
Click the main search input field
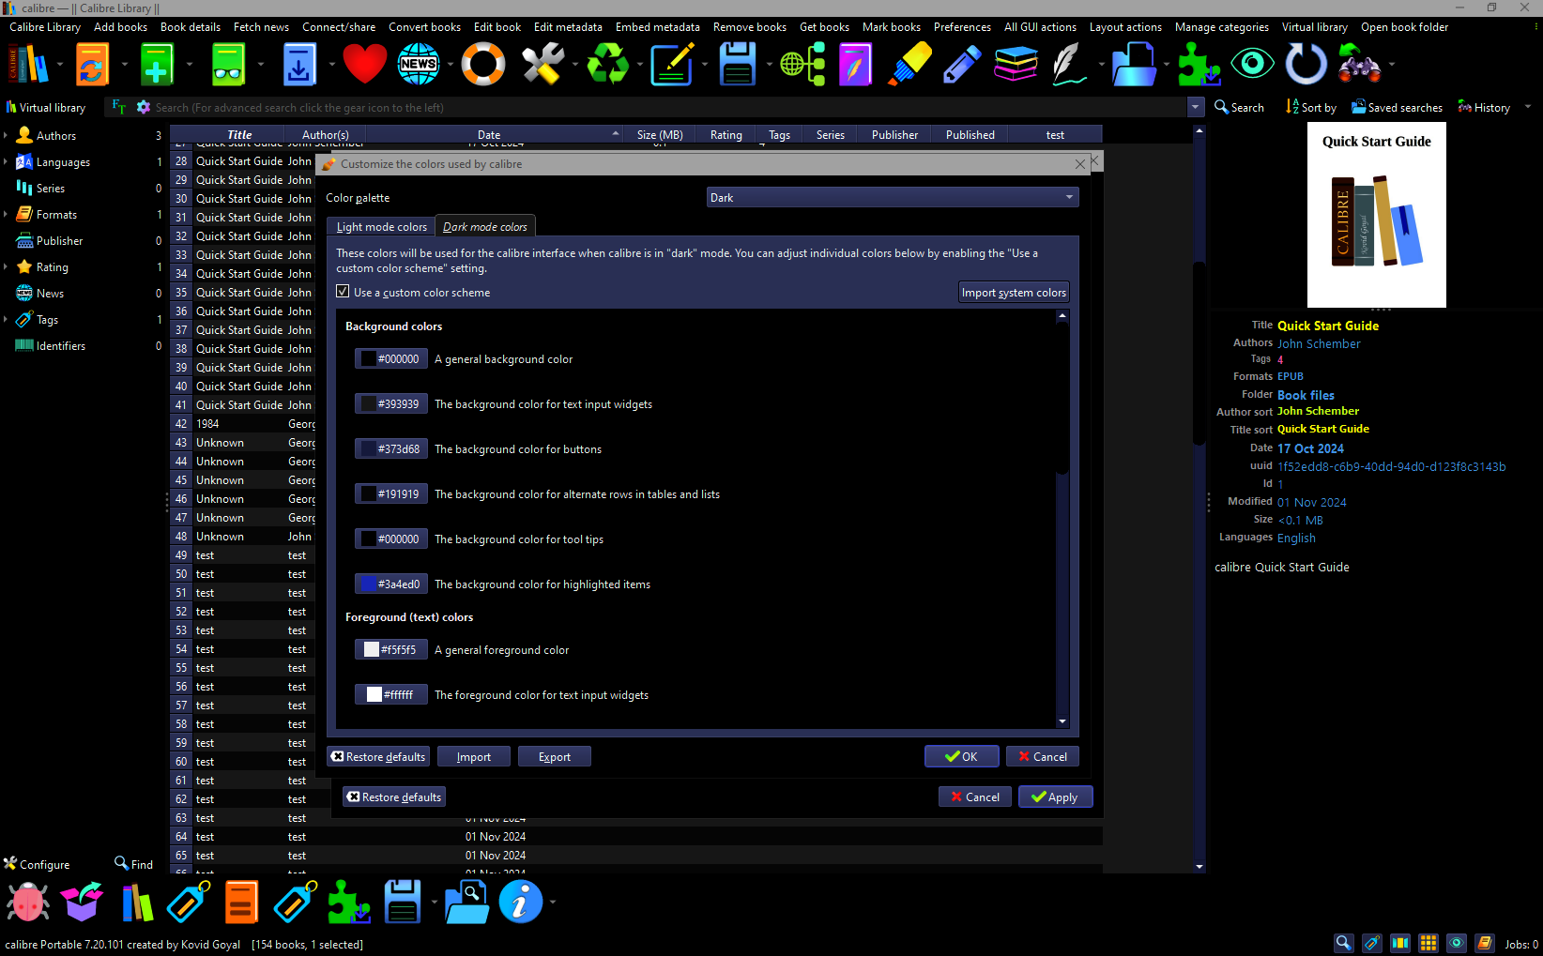pyautogui.click(x=670, y=107)
